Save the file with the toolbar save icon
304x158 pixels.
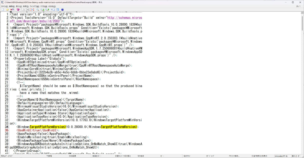pos(12,10)
